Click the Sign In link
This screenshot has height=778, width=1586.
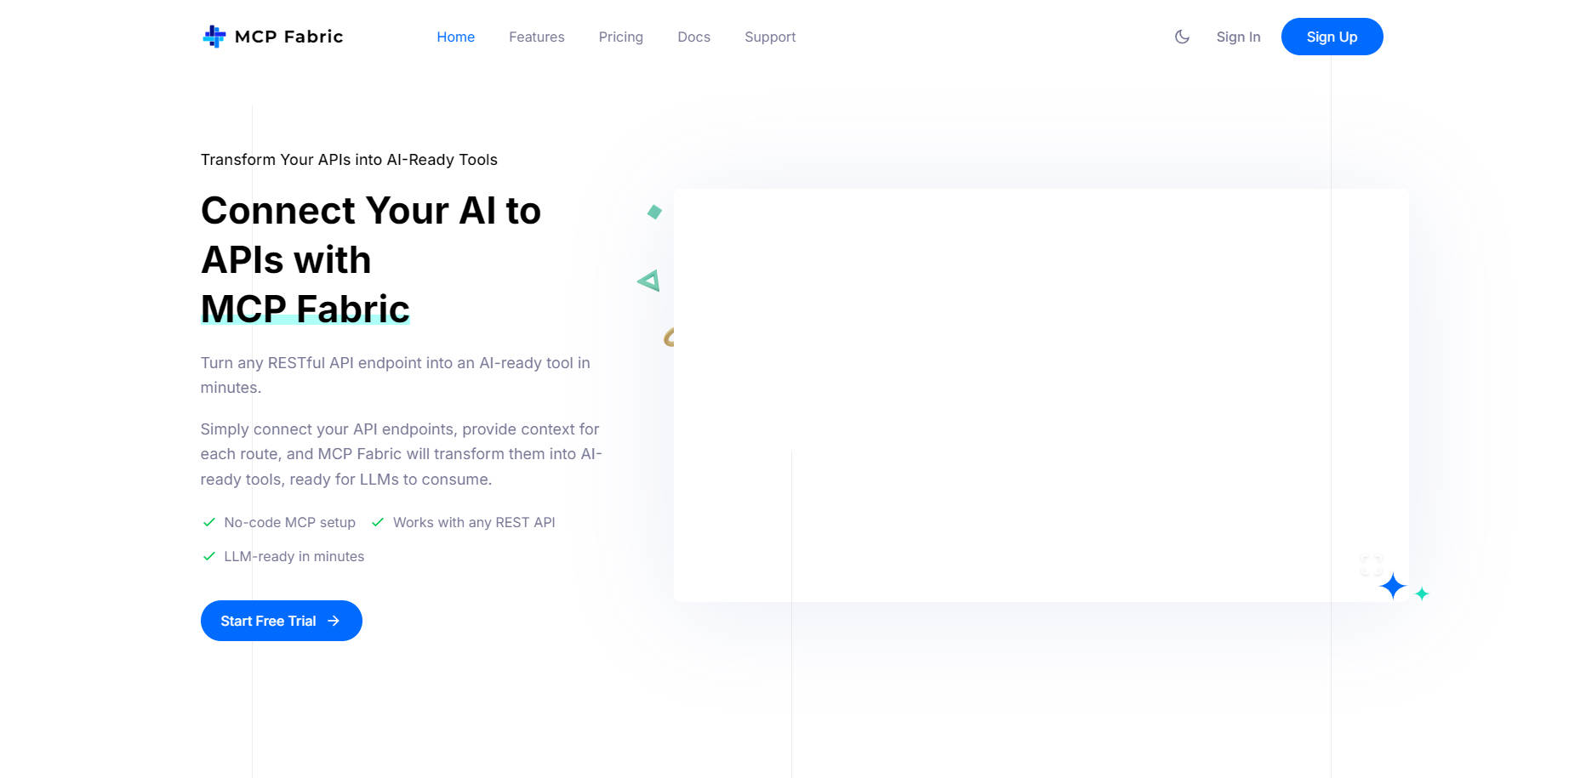1238,37
